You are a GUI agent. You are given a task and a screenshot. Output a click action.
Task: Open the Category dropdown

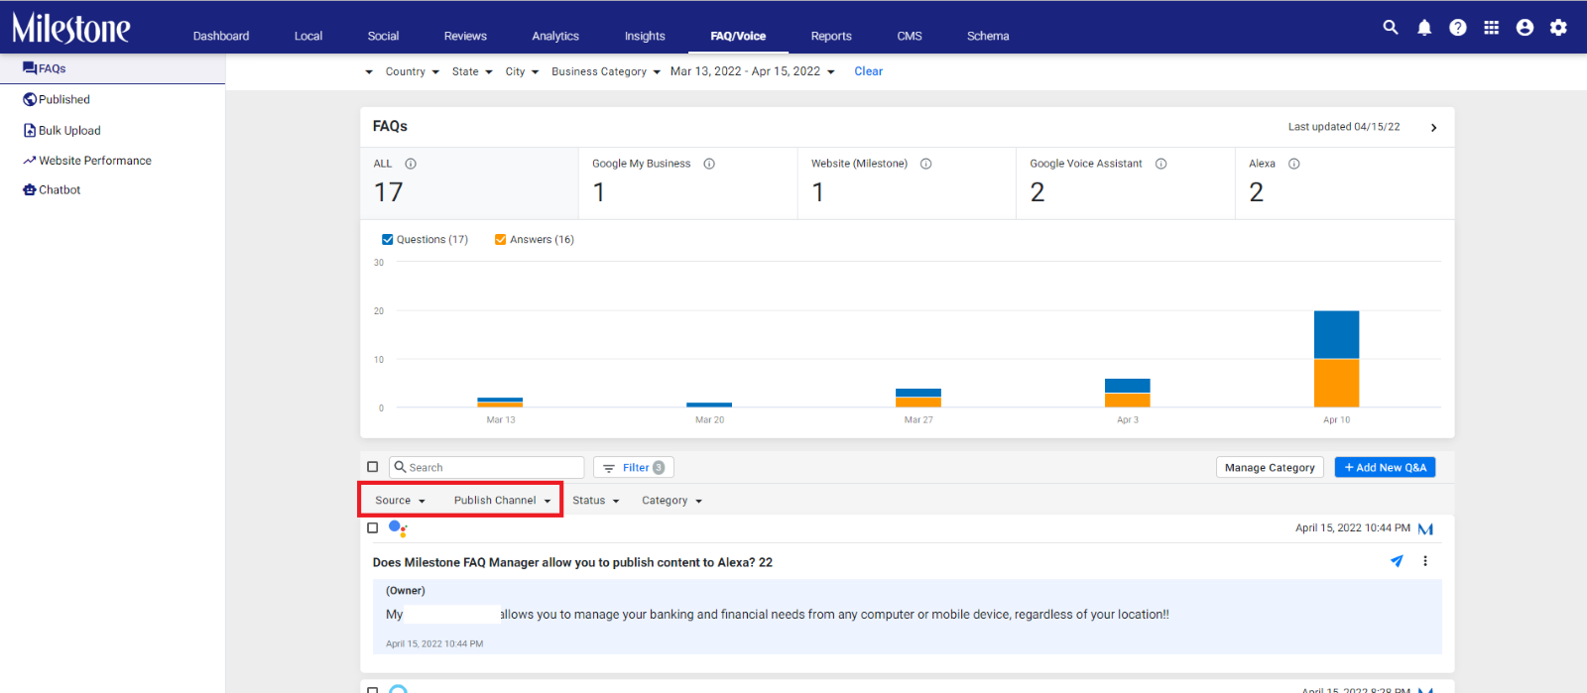click(671, 501)
